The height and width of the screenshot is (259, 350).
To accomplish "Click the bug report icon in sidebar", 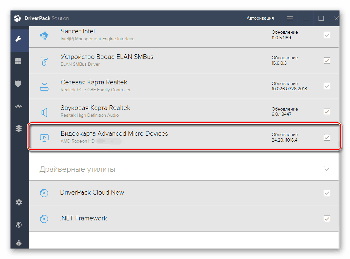I will tap(19, 243).
